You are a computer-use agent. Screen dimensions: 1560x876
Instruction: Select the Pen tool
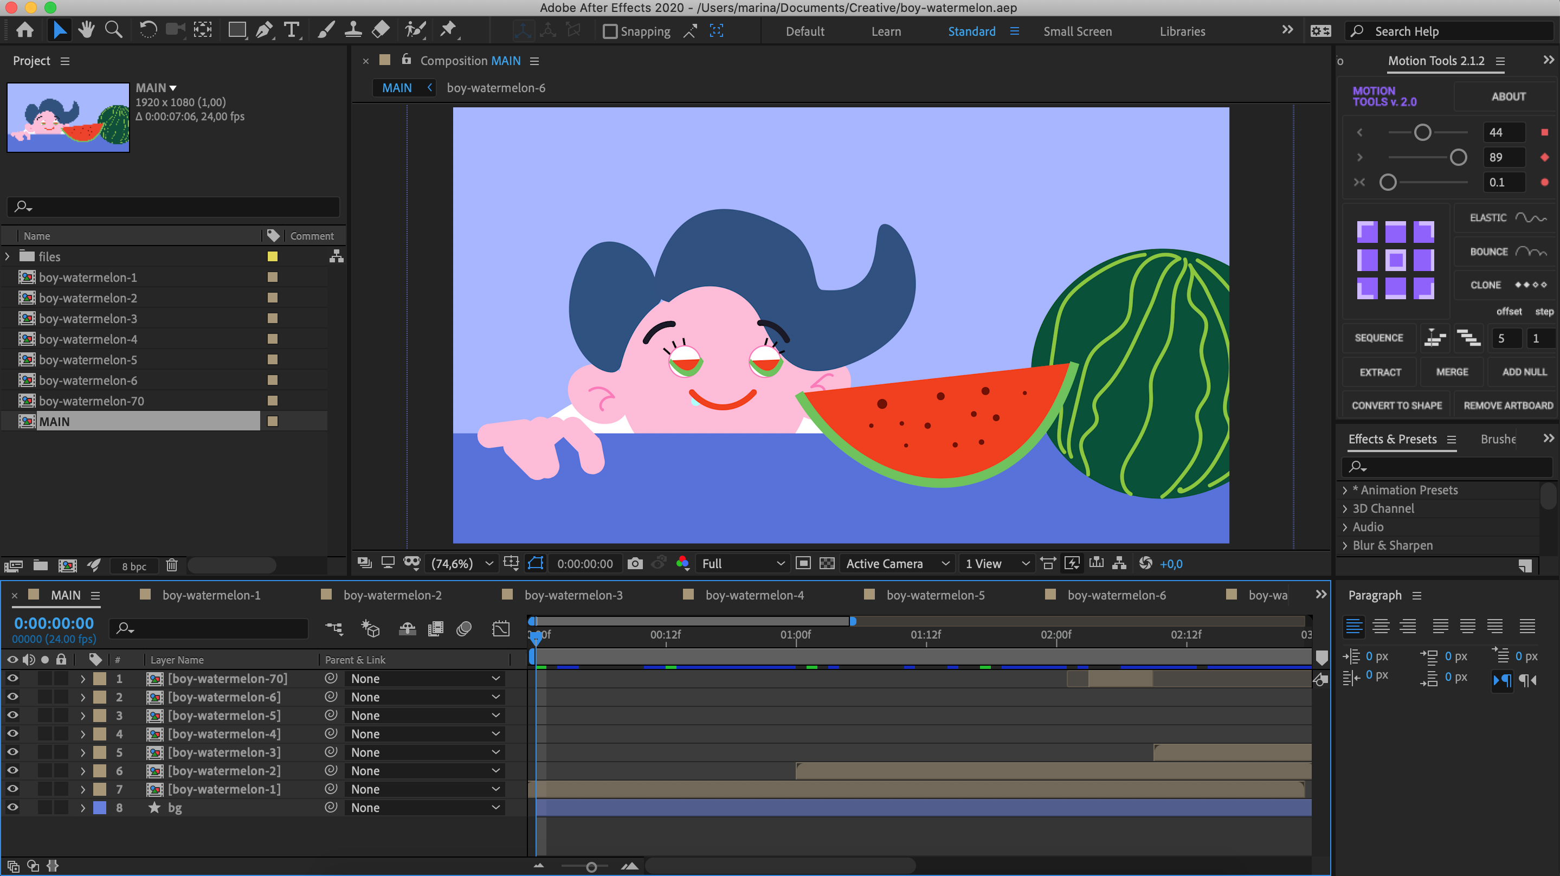tap(264, 30)
